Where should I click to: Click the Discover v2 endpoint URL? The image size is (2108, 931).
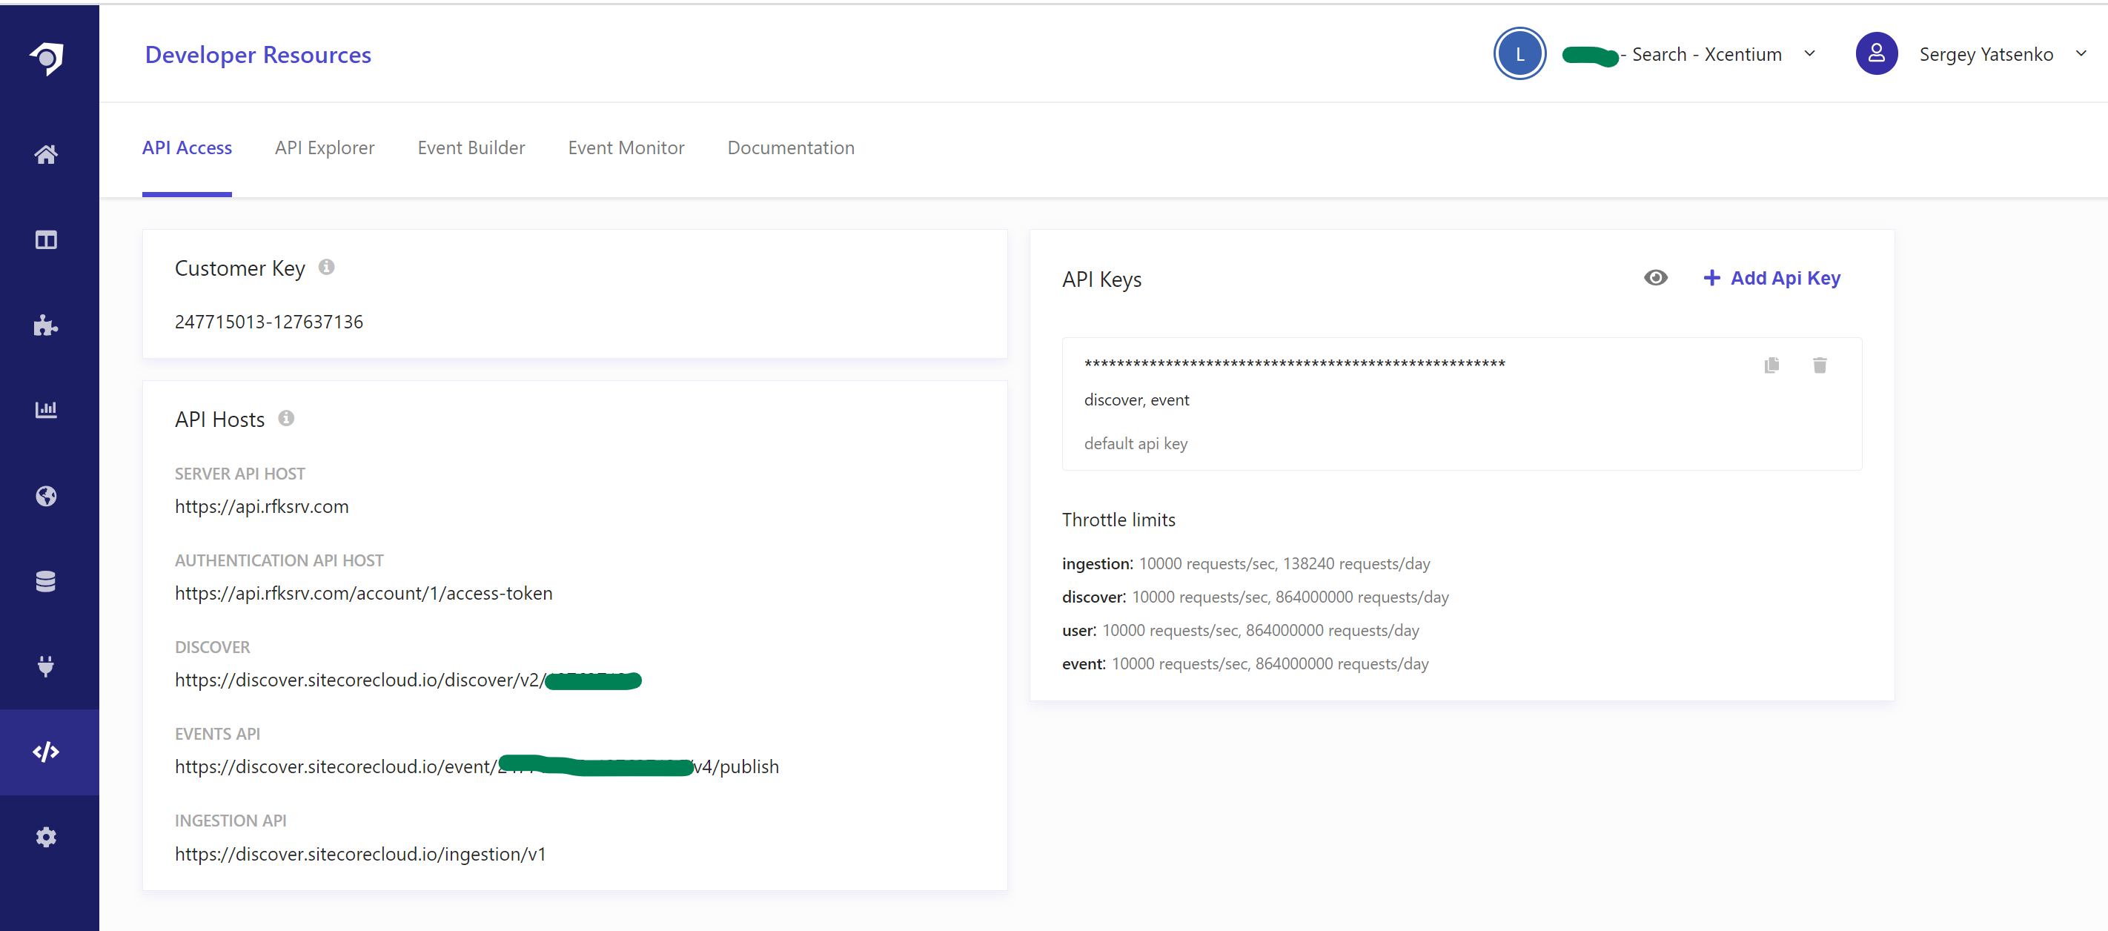(x=408, y=680)
